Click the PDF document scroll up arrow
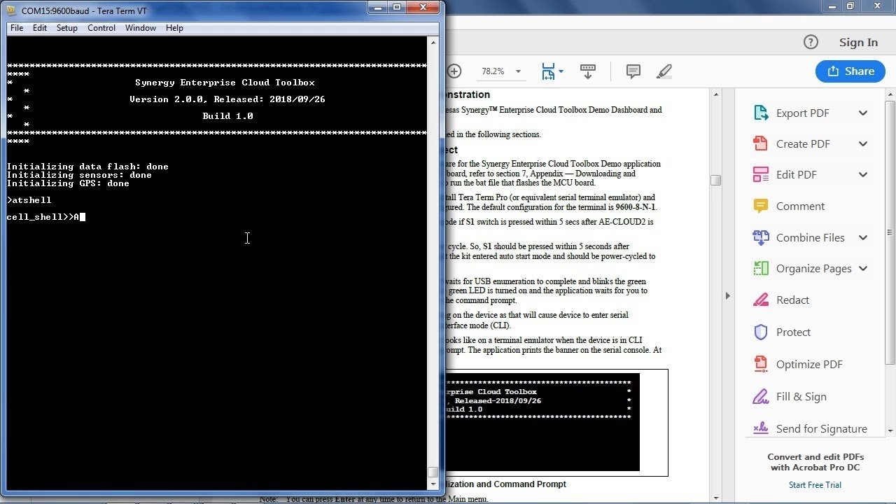Screen dimensions: 896x504 pyautogui.click(x=715, y=94)
